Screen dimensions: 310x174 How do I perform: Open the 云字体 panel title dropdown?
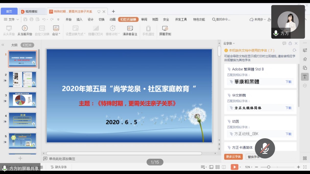point(229,43)
